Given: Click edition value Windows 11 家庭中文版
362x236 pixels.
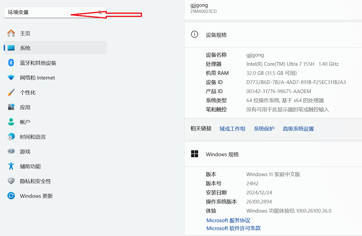Looking at the screenshot, I should click(x=273, y=174).
